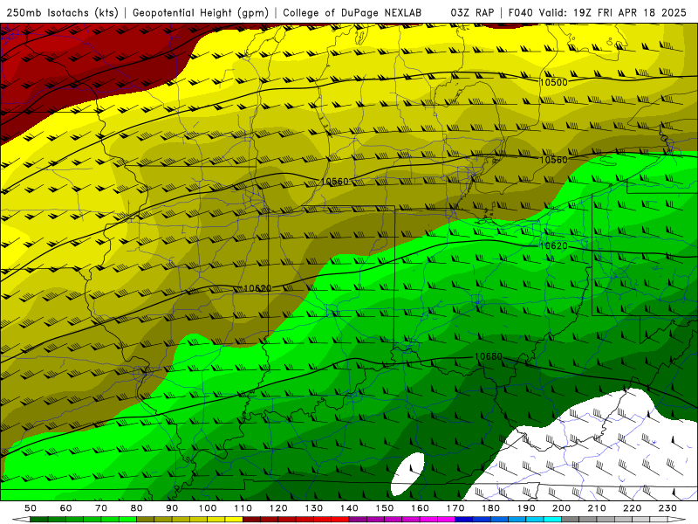Click the 90 value on the color scale
Viewport: 698px width, 524px height.
pyautogui.click(x=172, y=508)
